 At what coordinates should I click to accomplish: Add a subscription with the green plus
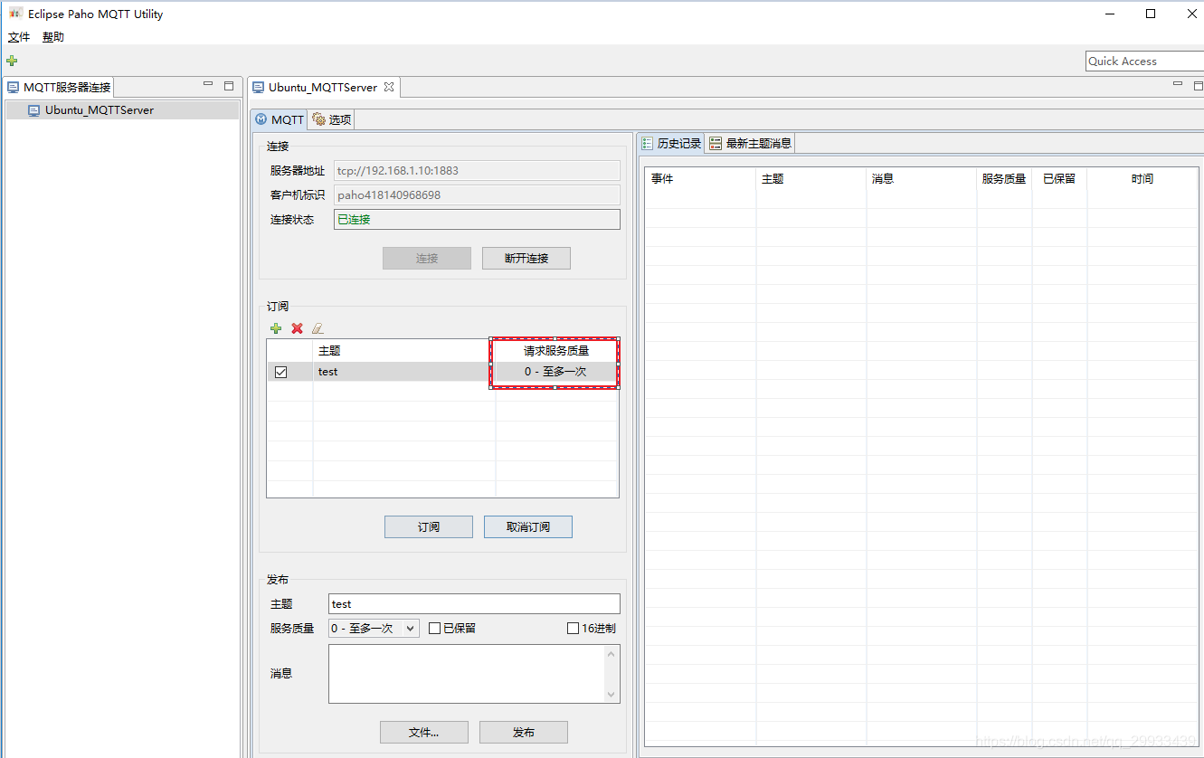[276, 328]
